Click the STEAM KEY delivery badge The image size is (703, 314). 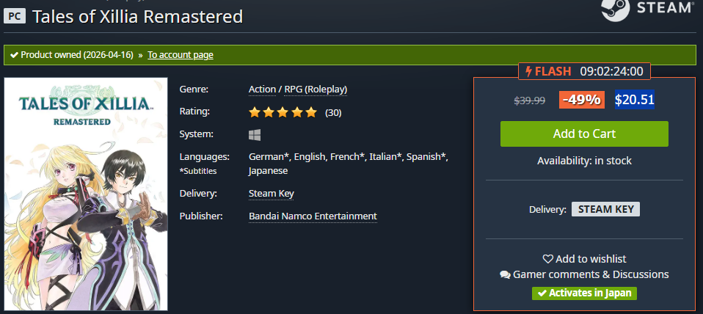[x=605, y=209]
